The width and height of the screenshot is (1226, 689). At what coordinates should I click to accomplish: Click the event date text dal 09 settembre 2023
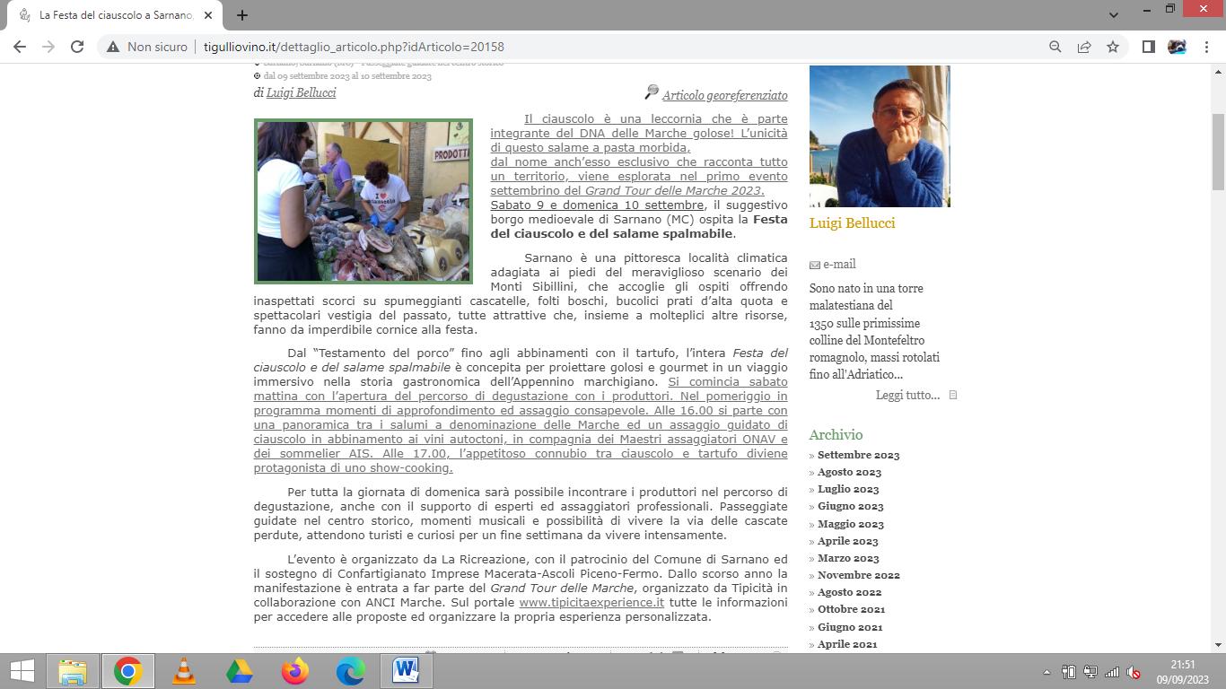347,76
